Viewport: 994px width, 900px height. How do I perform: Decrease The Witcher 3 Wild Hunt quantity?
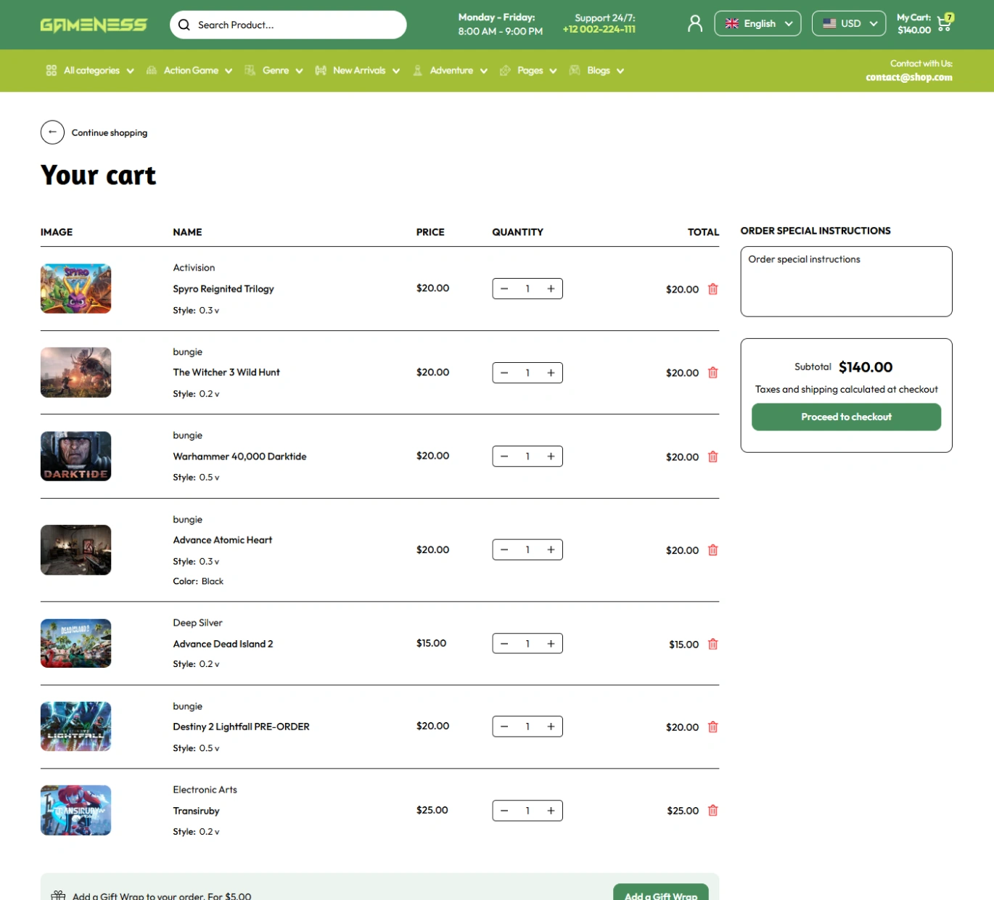pos(504,373)
